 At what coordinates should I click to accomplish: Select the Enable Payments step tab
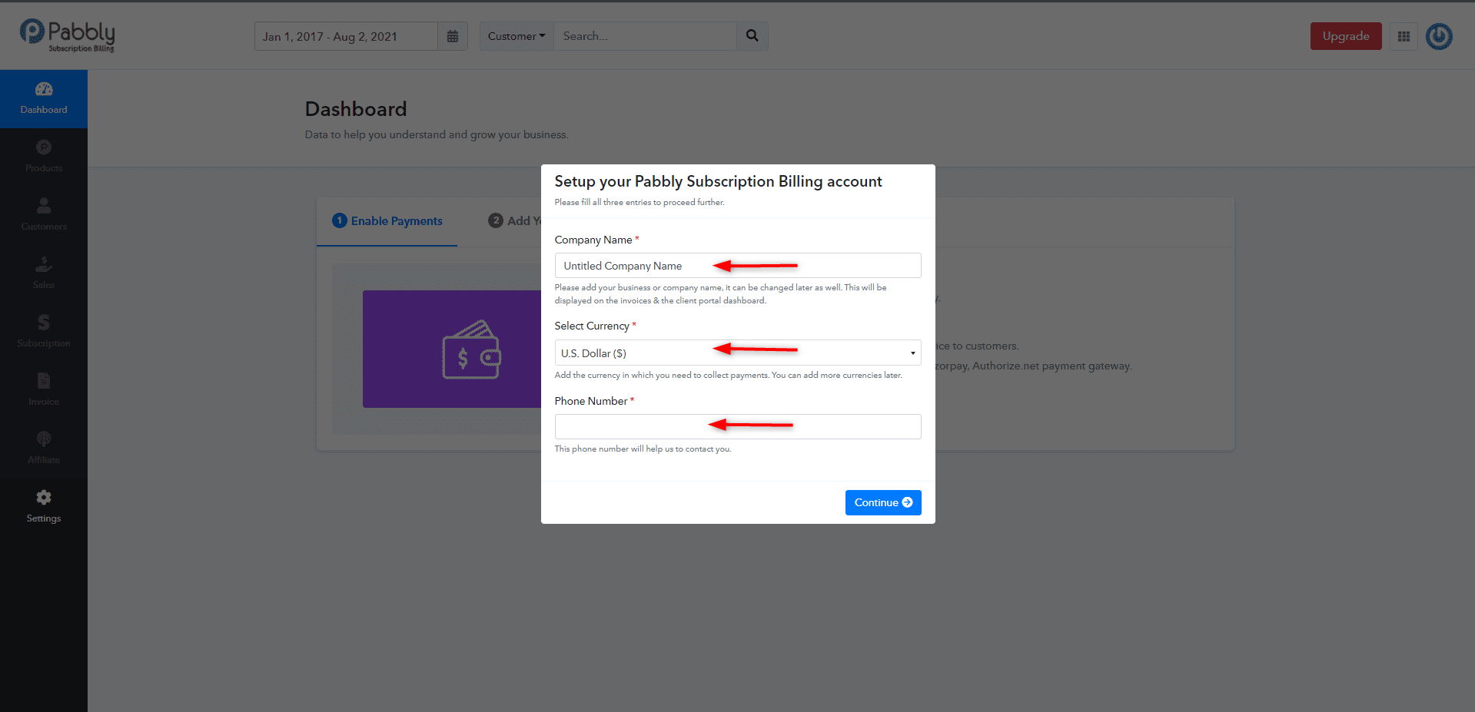pyautogui.click(x=387, y=221)
